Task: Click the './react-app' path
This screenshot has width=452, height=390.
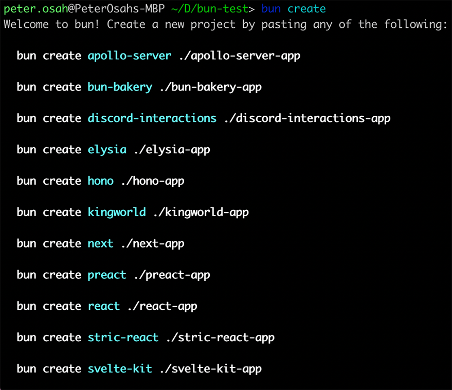Action: coord(162,306)
